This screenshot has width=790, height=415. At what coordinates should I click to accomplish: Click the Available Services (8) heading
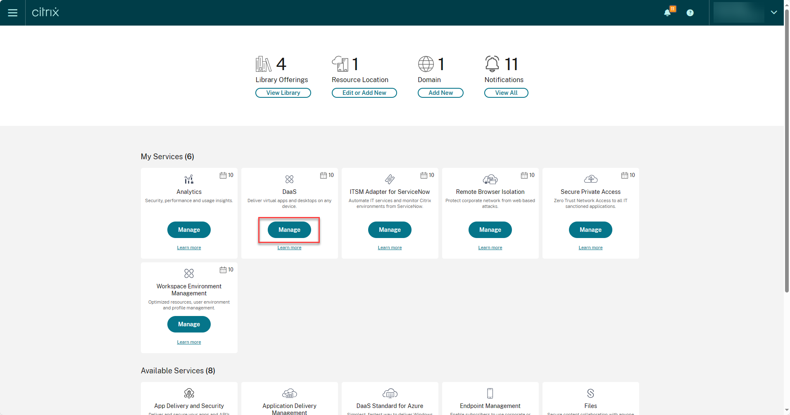click(x=178, y=371)
